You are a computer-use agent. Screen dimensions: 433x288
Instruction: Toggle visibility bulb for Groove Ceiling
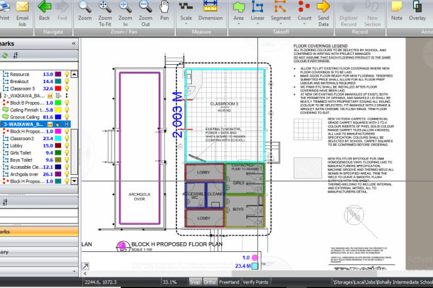66,117
